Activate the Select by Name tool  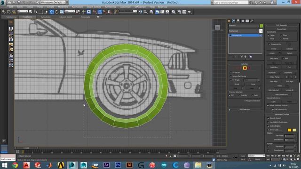click(x=36, y=12)
